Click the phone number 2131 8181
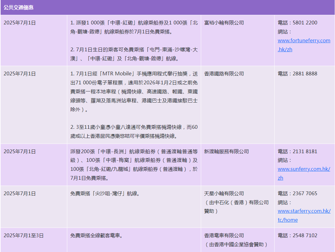 click(x=305, y=152)
